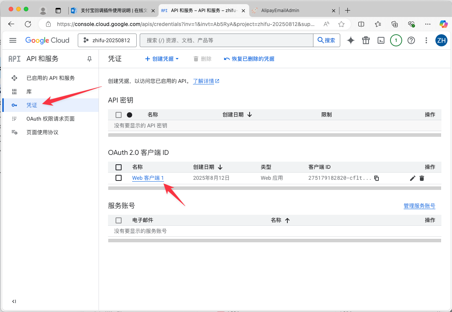Click the read aloud icon in address bar
Image resolution: width=452 pixels, height=312 pixels.
pos(326,24)
